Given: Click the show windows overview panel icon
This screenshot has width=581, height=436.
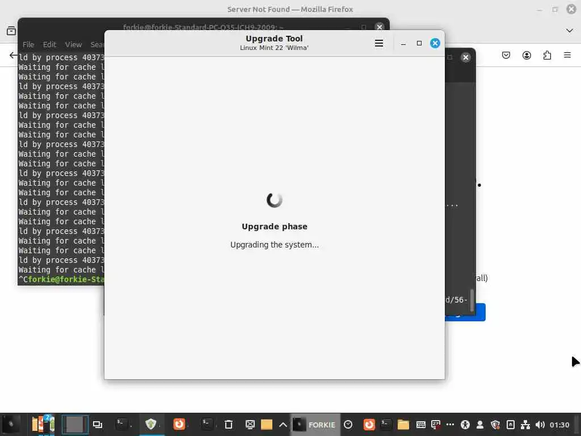Looking at the screenshot, I should point(98,425).
